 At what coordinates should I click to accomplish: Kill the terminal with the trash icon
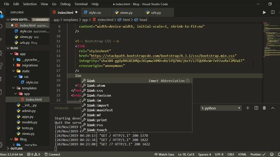point(264,108)
